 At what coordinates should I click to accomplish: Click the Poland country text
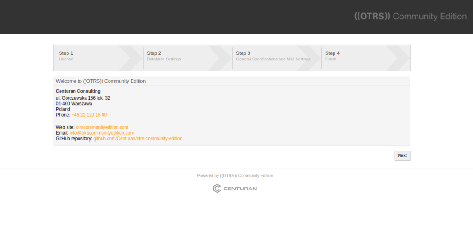[x=63, y=109]
